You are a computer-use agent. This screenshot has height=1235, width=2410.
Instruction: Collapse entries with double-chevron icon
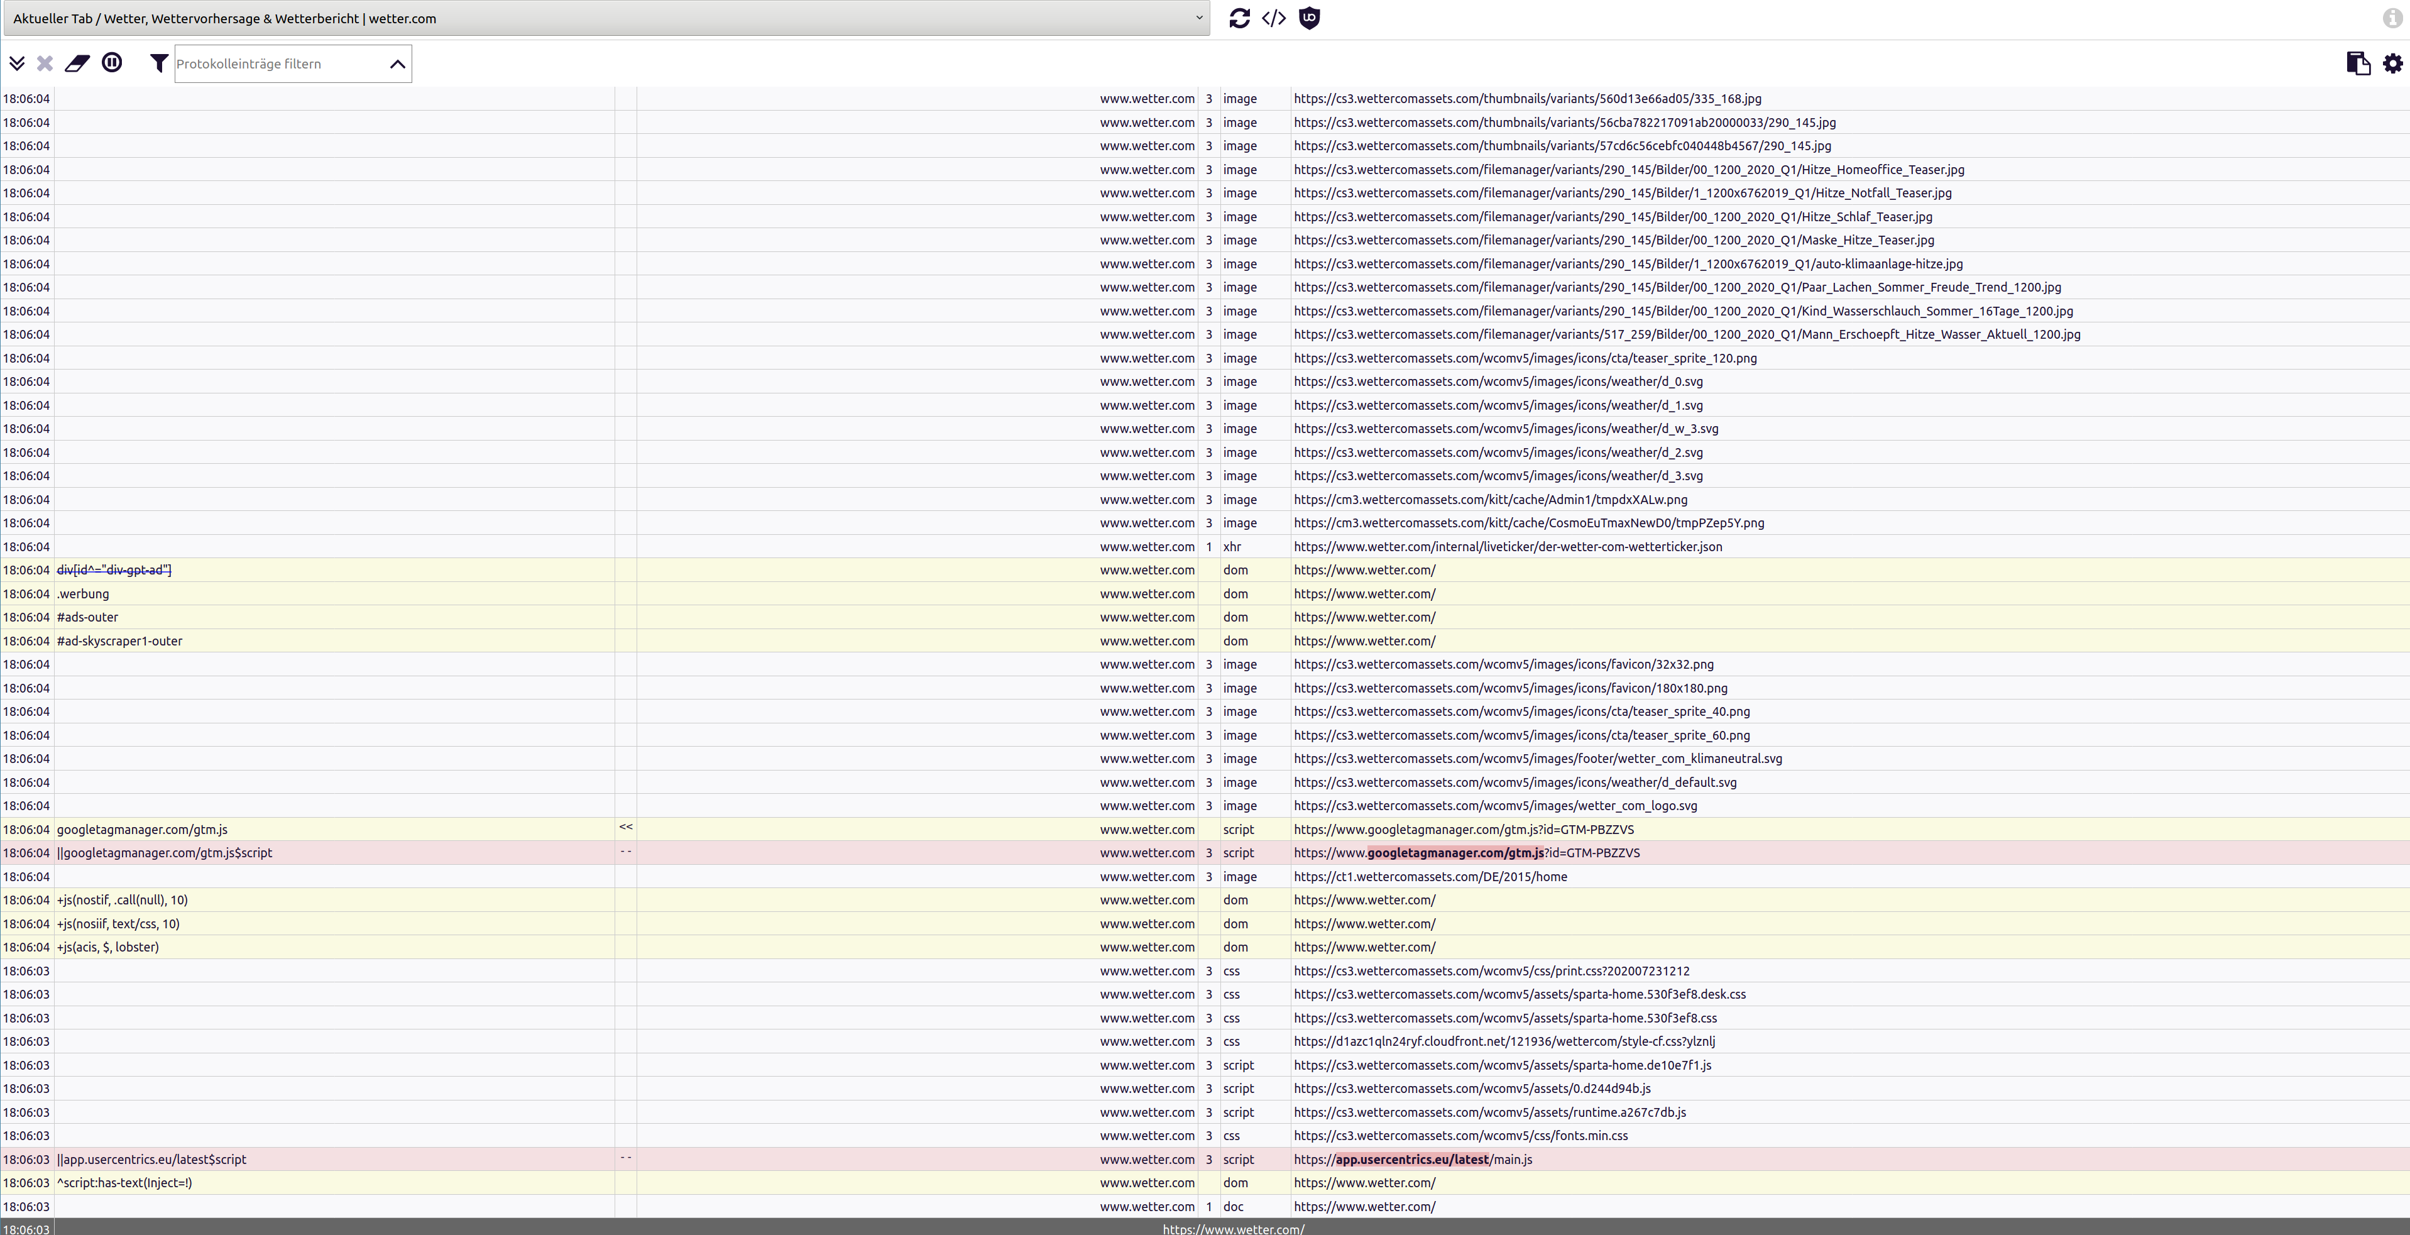17,63
